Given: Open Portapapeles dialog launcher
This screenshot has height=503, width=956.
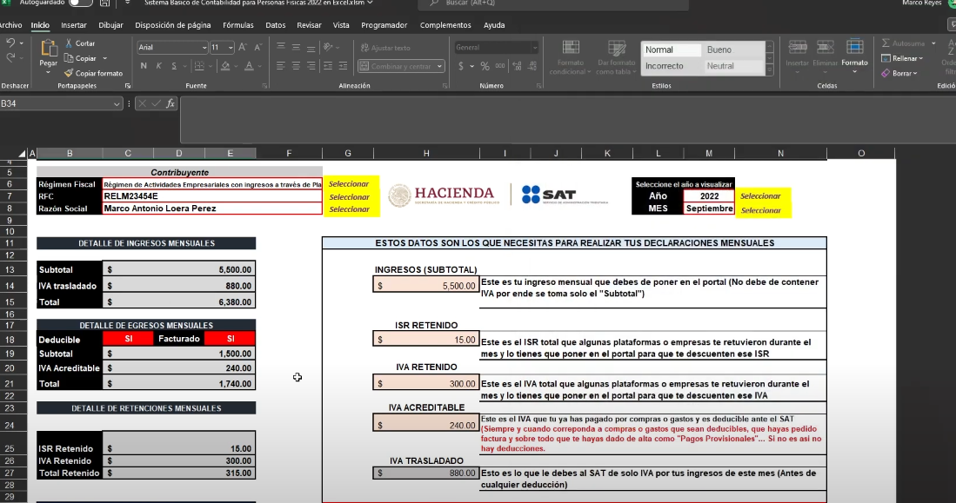Looking at the screenshot, I should point(127,86).
